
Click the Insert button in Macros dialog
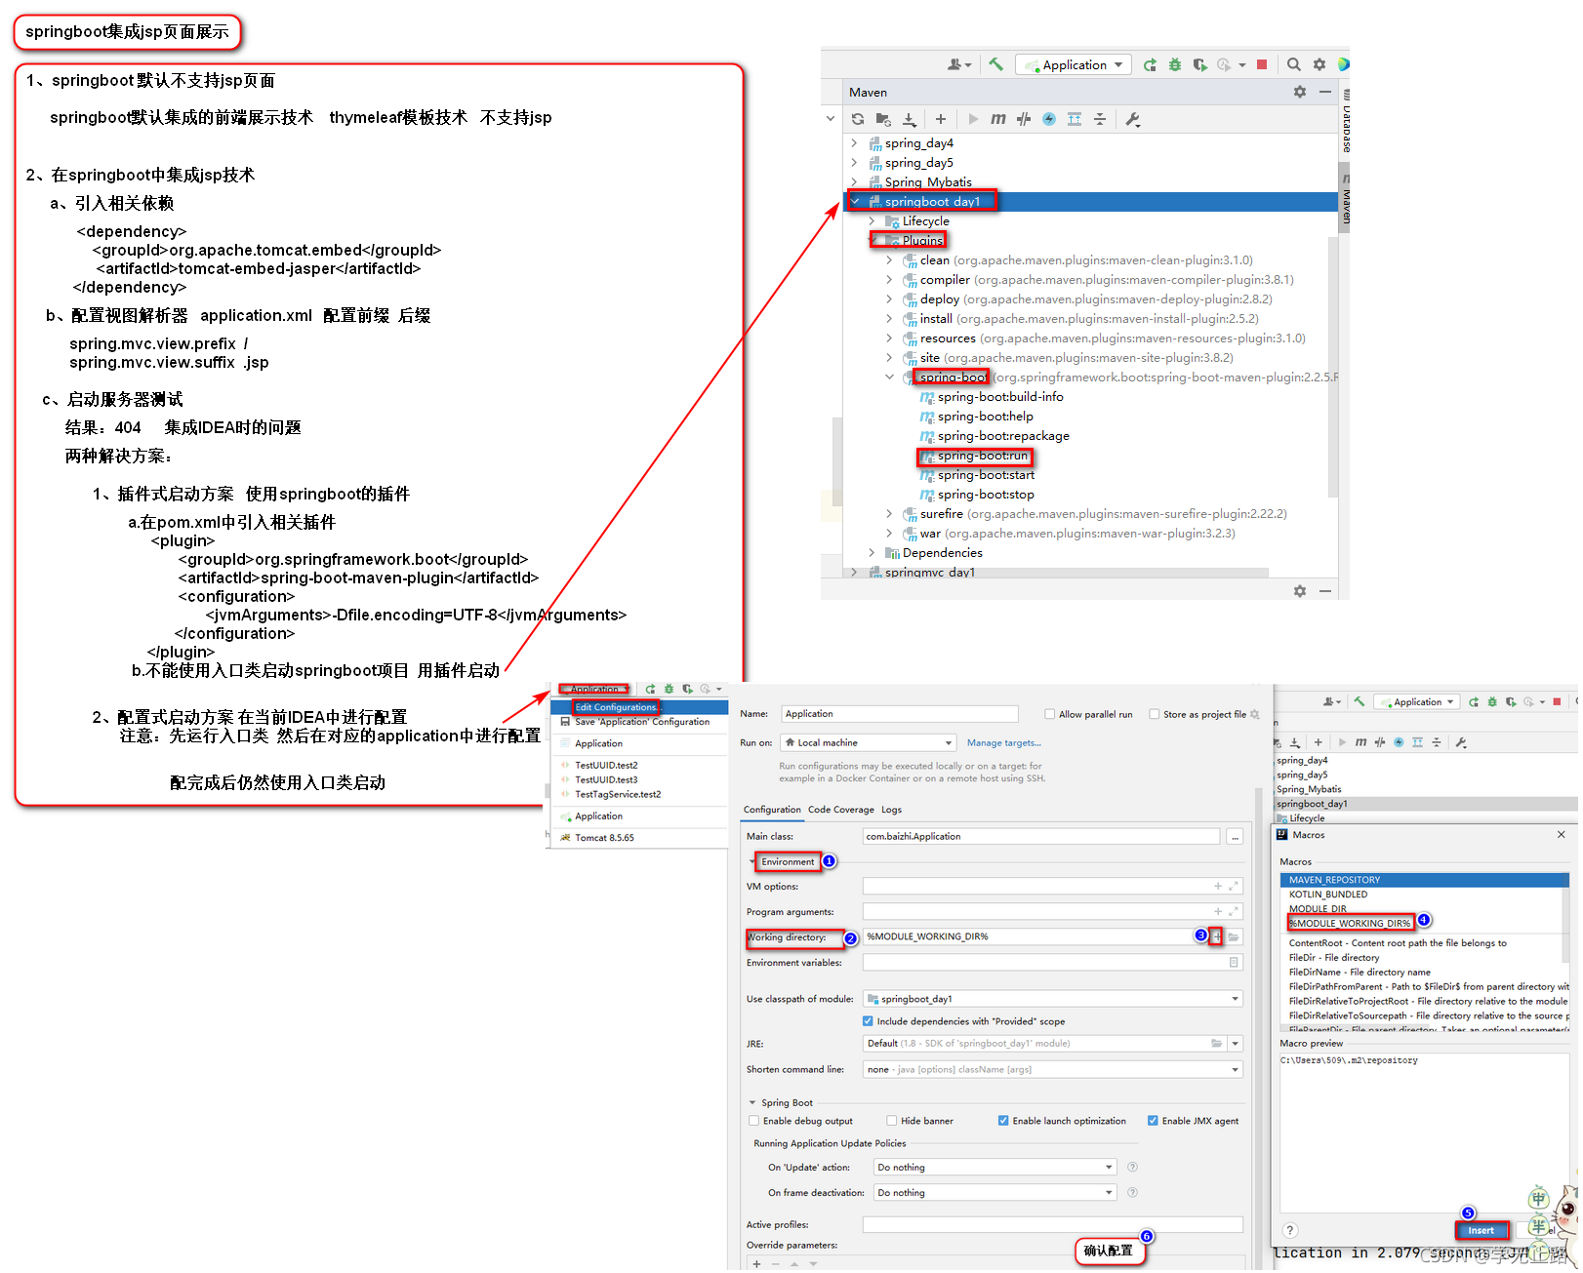1481,1231
